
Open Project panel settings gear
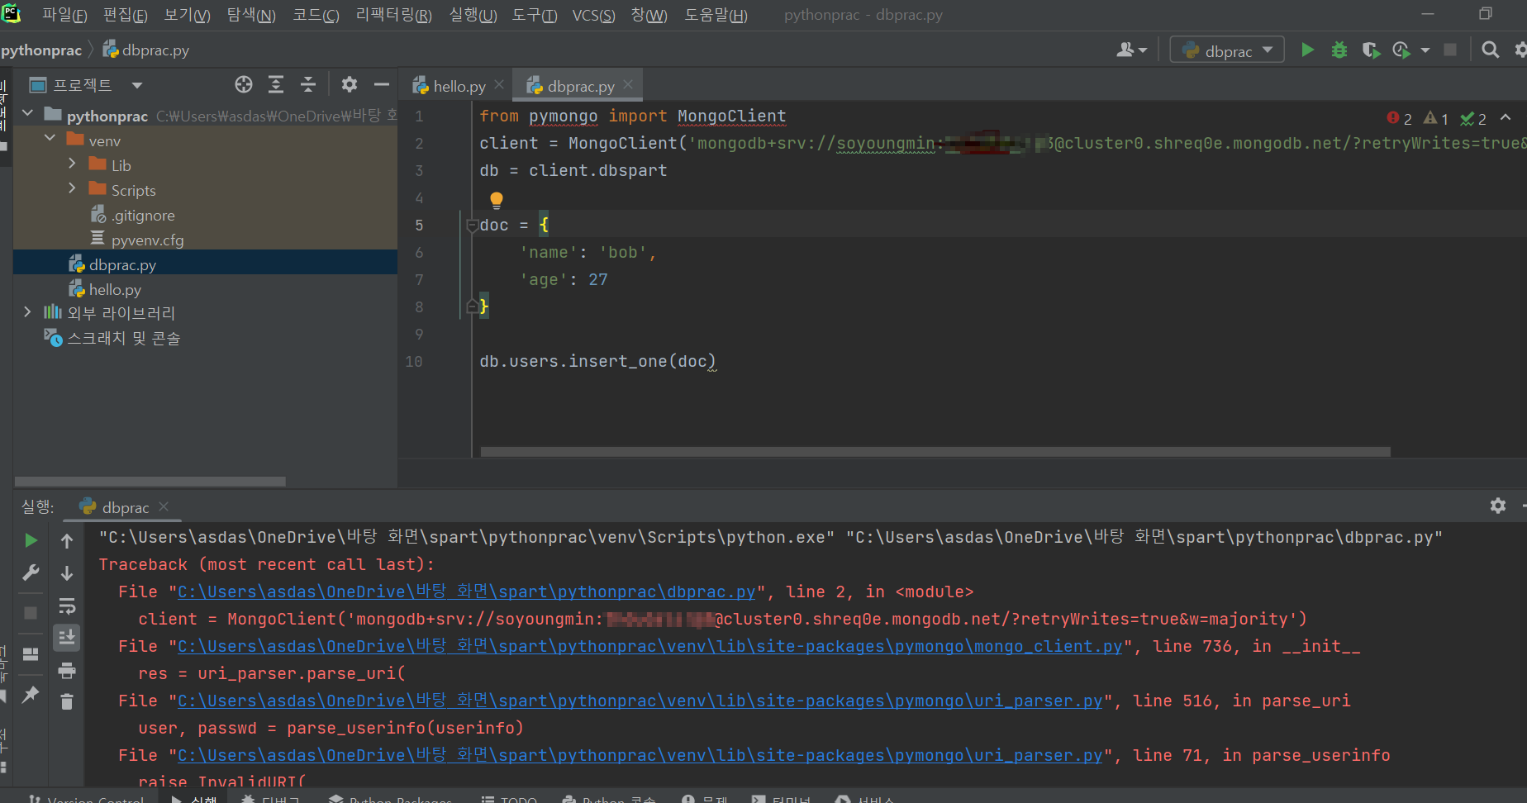coord(350,84)
